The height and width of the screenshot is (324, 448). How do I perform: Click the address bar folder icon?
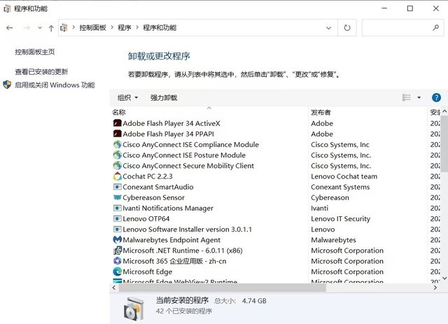click(x=64, y=28)
